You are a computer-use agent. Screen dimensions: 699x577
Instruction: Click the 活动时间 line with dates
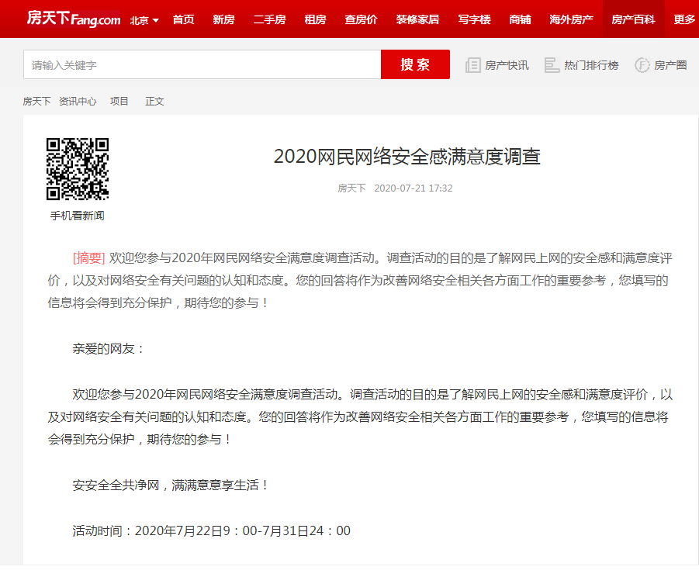(x=211, y=530)
